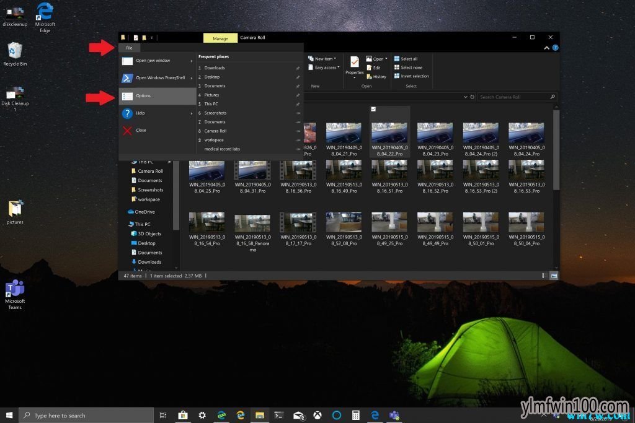Go to Downloads in frequent places
The width and height of the screenshot is (635, 423).
click(214, 68)
